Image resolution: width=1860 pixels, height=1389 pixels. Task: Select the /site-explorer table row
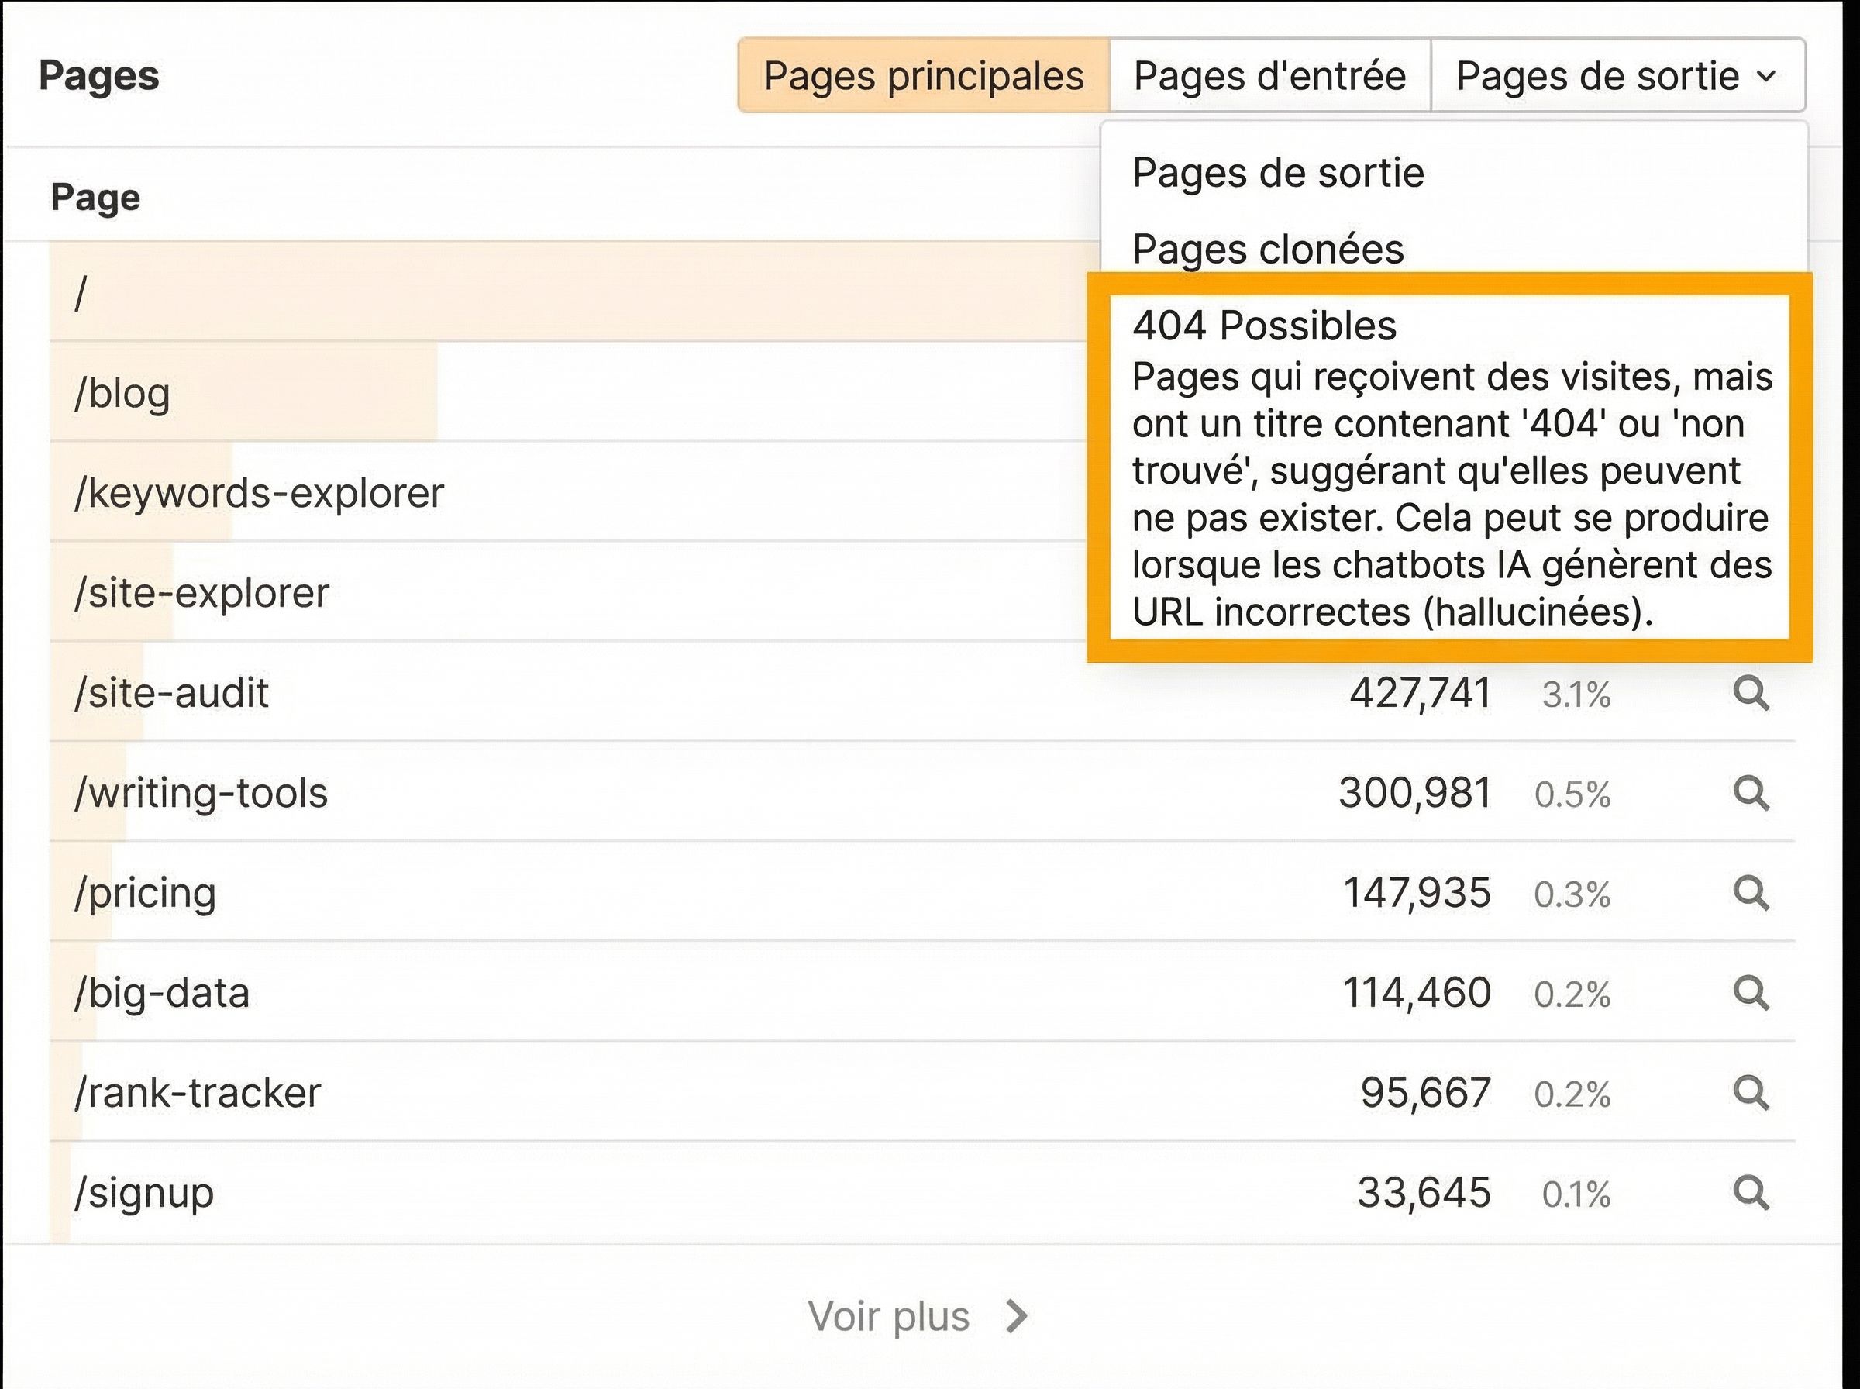coord(201,593)
